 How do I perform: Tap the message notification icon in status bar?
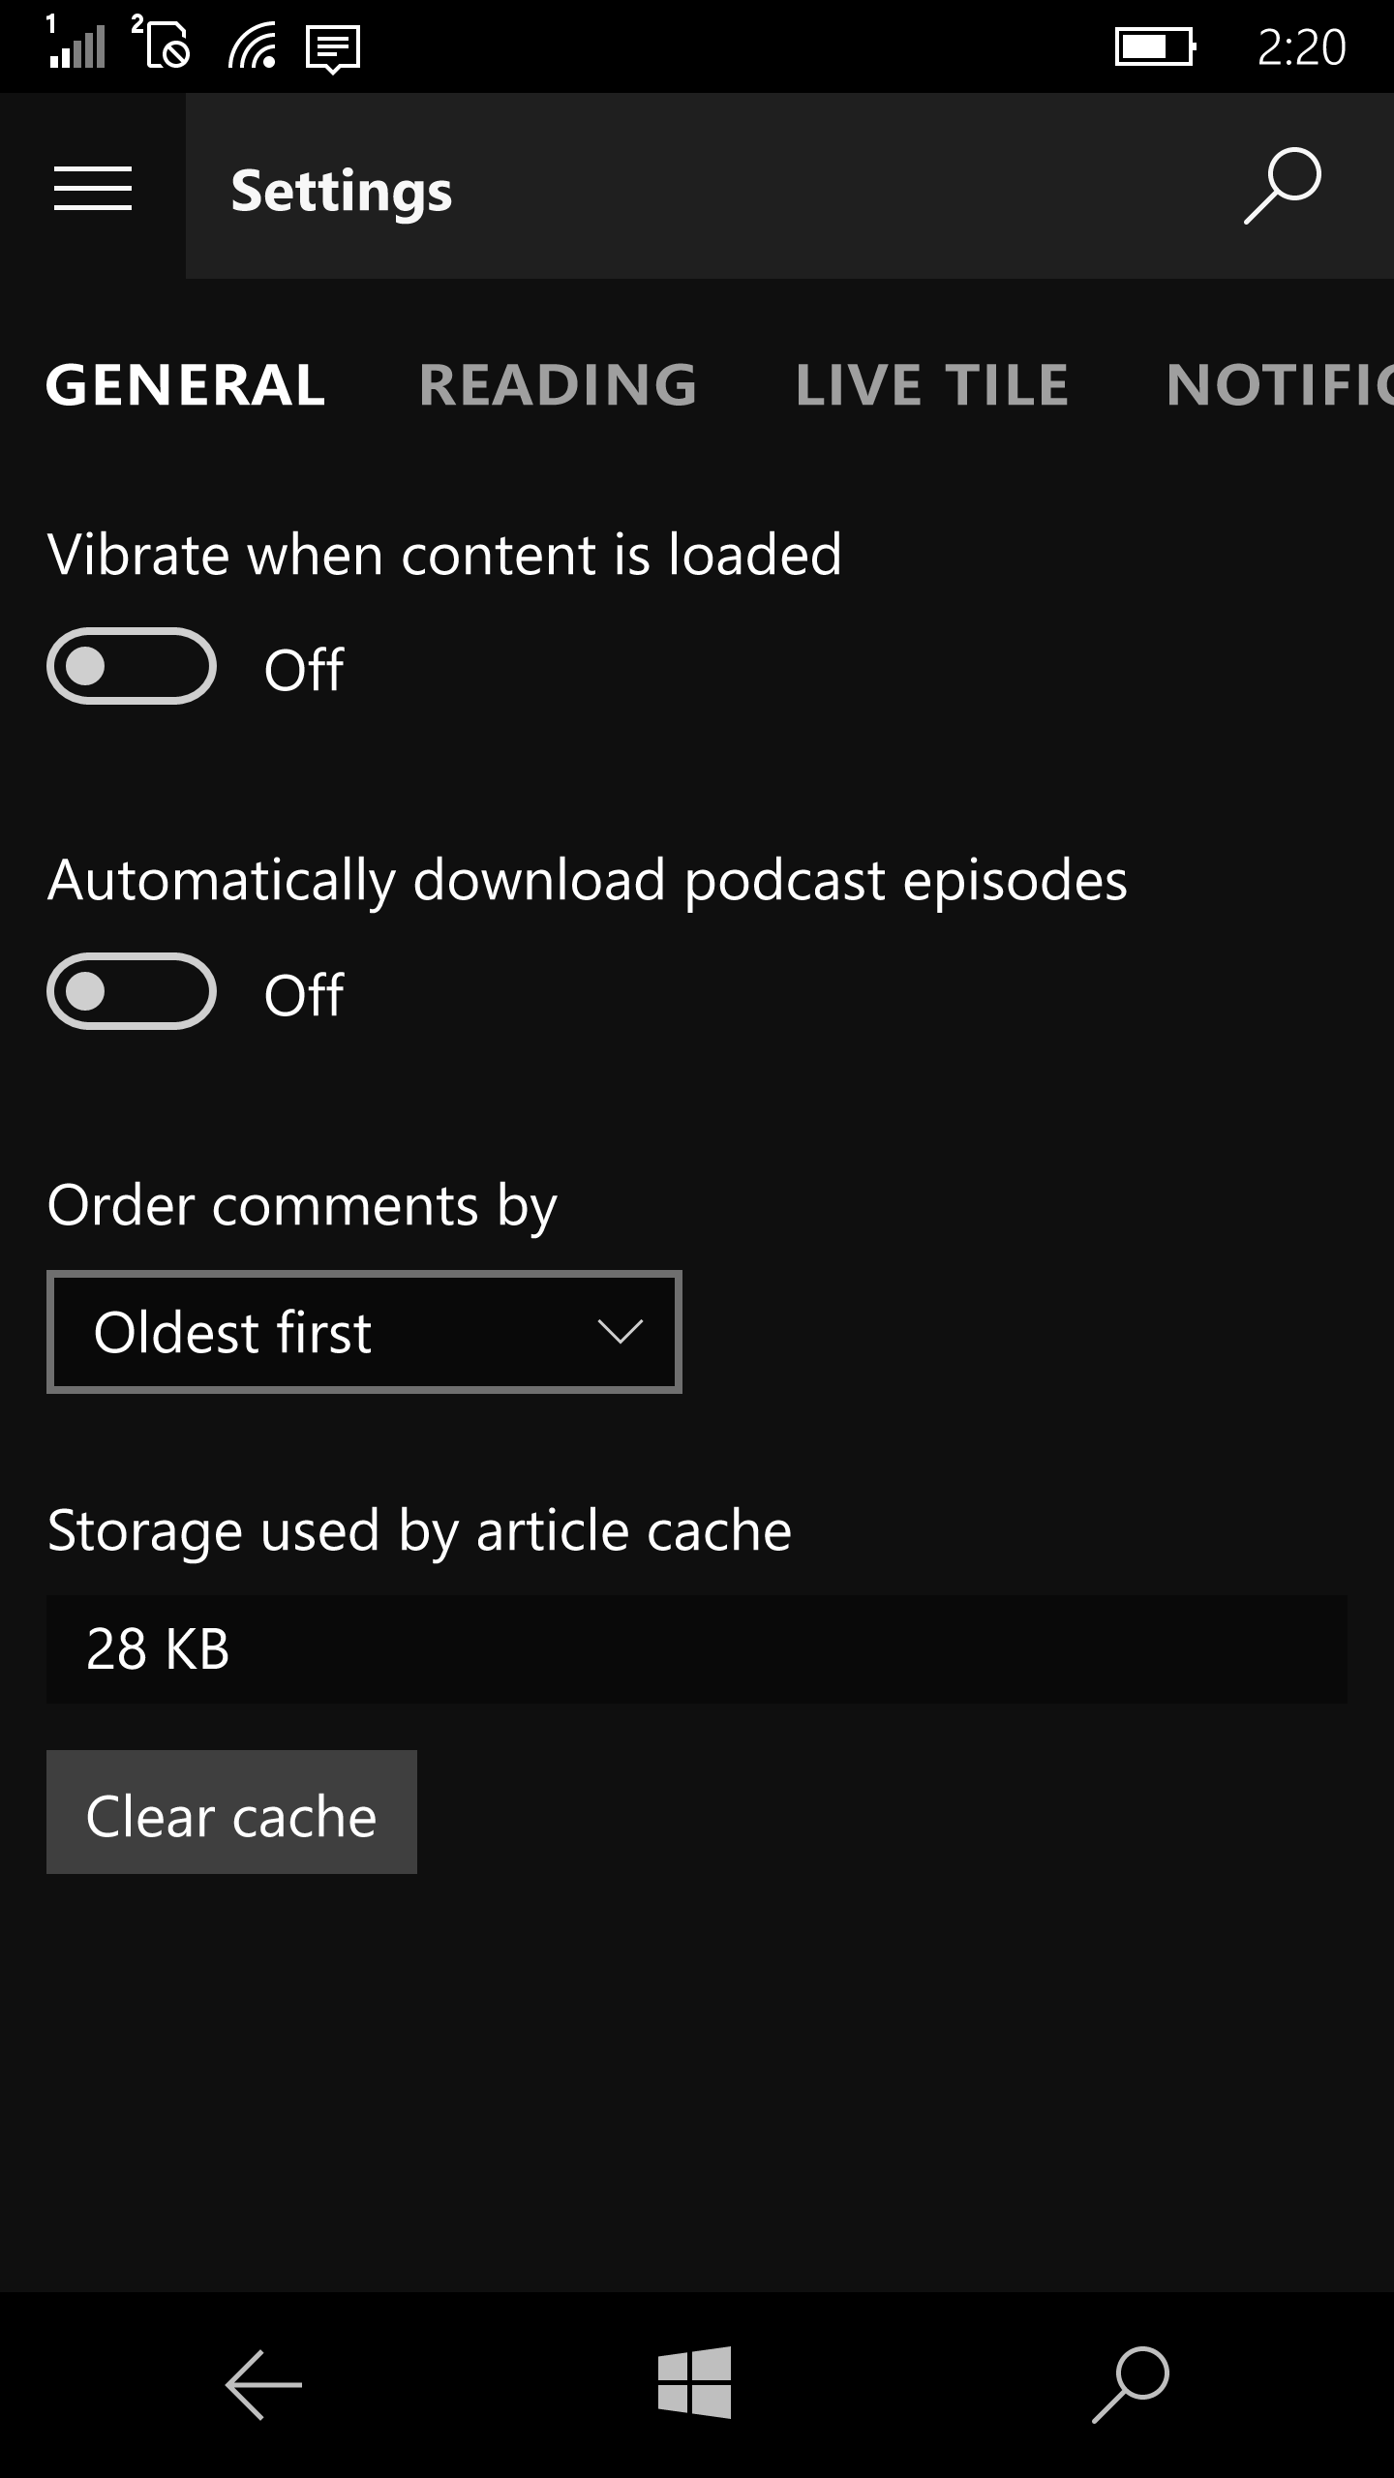[x=333, y=48]
